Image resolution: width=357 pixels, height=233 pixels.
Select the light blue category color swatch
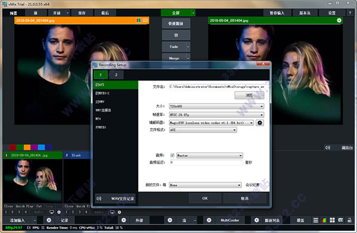click(41, 148)
